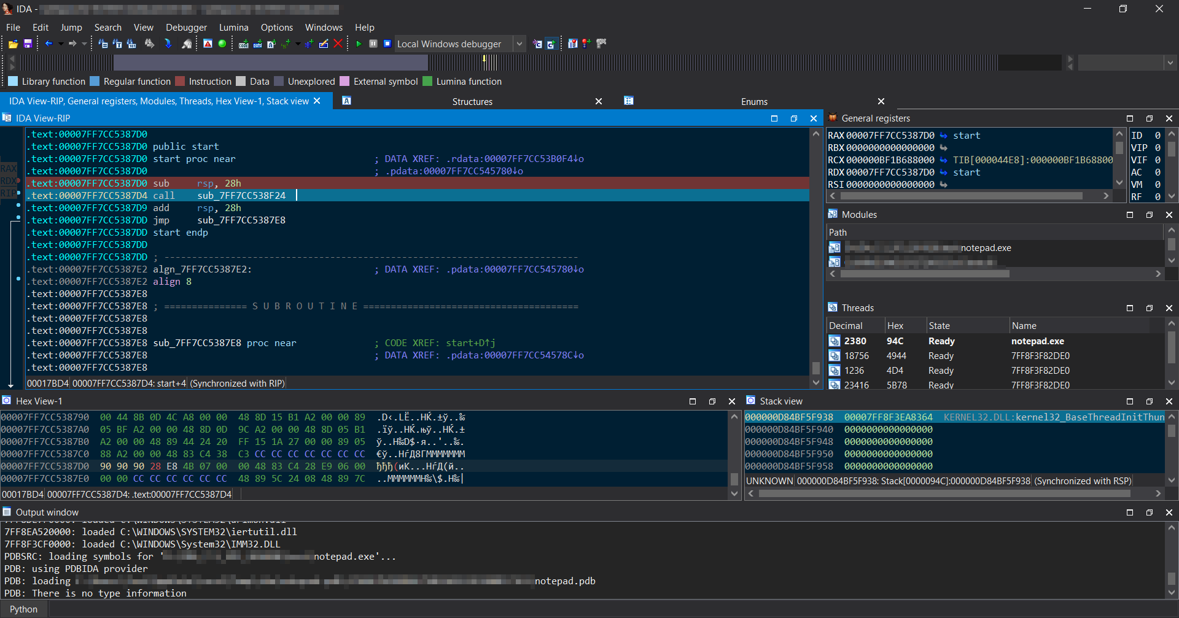Click the Save database floppy icon
The width and height of the screenshot is (1179, 618).
[x=28, y=44]
